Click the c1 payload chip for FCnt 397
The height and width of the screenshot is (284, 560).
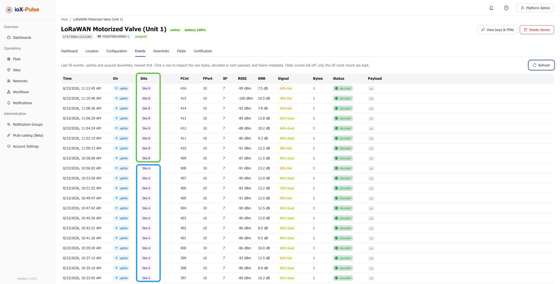(371, 278)
